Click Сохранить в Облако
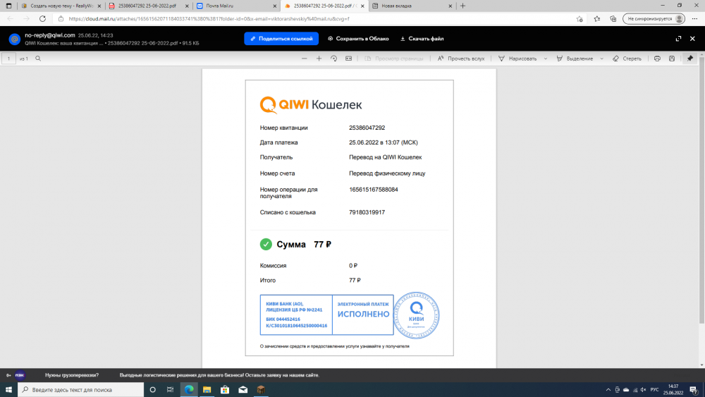Image resolution: width=705 pixels, height=397 pixels. click(358, 39)
